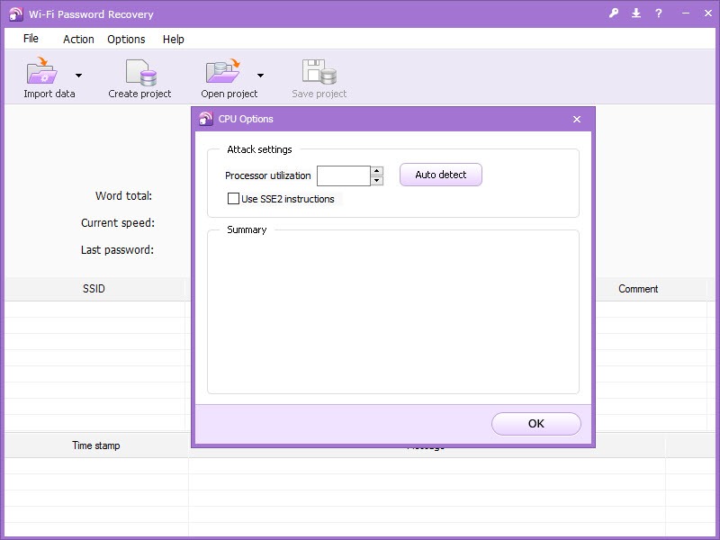Screen dimensions: 720x540
Task: Click the Processor utilization input field
Action: 344,175
